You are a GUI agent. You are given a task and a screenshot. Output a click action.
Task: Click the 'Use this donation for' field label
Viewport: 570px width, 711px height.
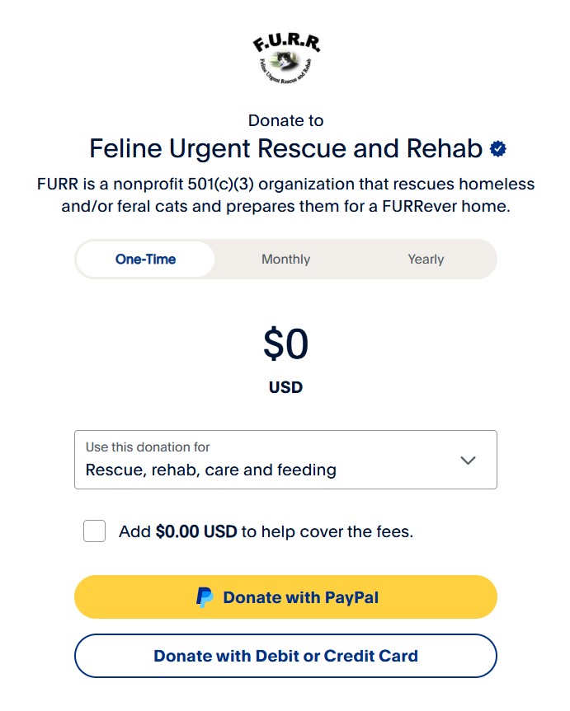tap(148, 447)
